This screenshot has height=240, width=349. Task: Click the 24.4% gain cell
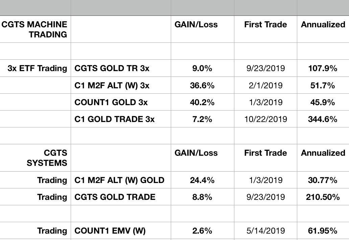click(x=202, y=180)
